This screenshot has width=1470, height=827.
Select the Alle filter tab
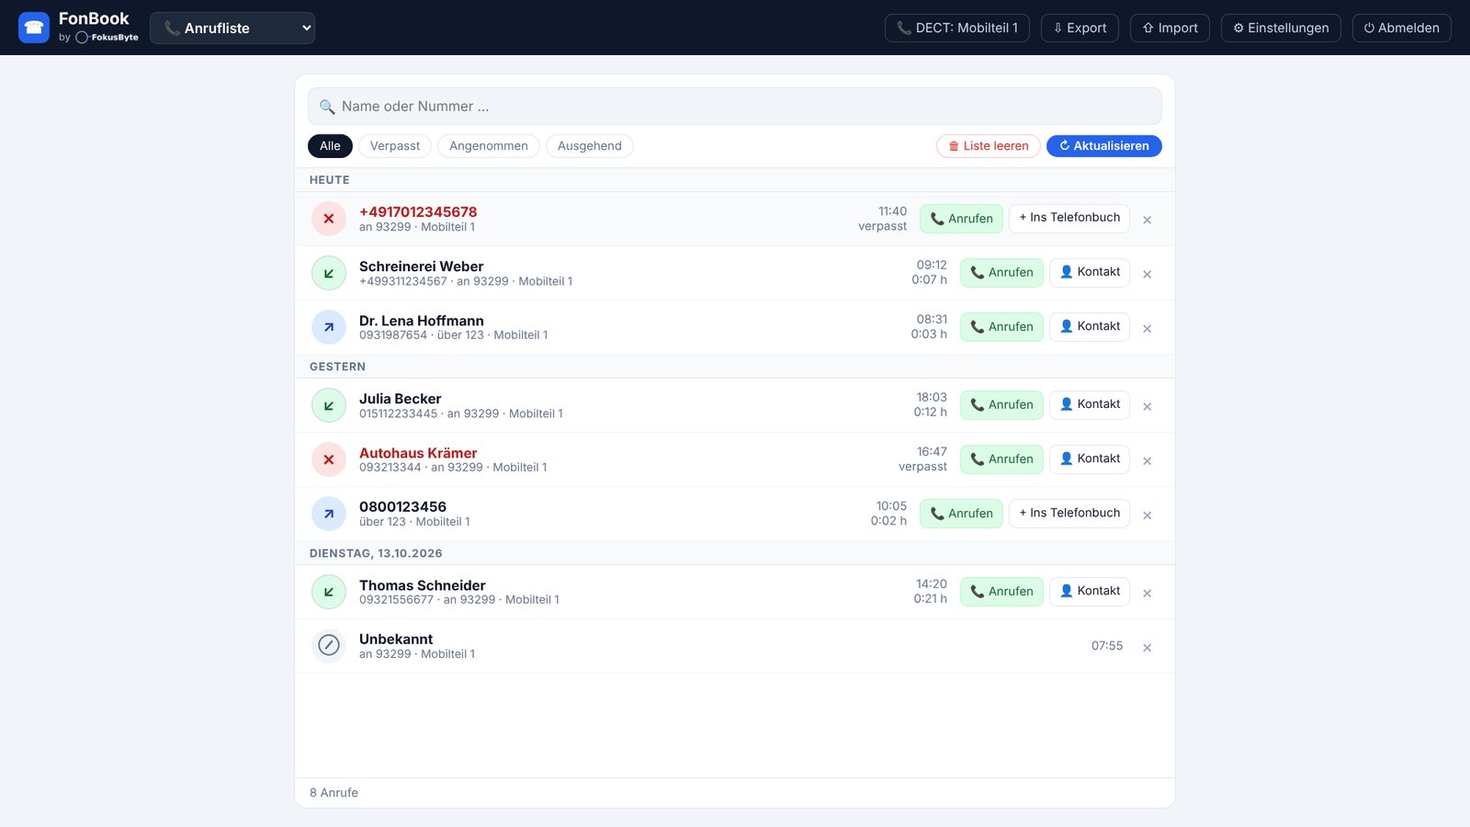coord(330,146)
